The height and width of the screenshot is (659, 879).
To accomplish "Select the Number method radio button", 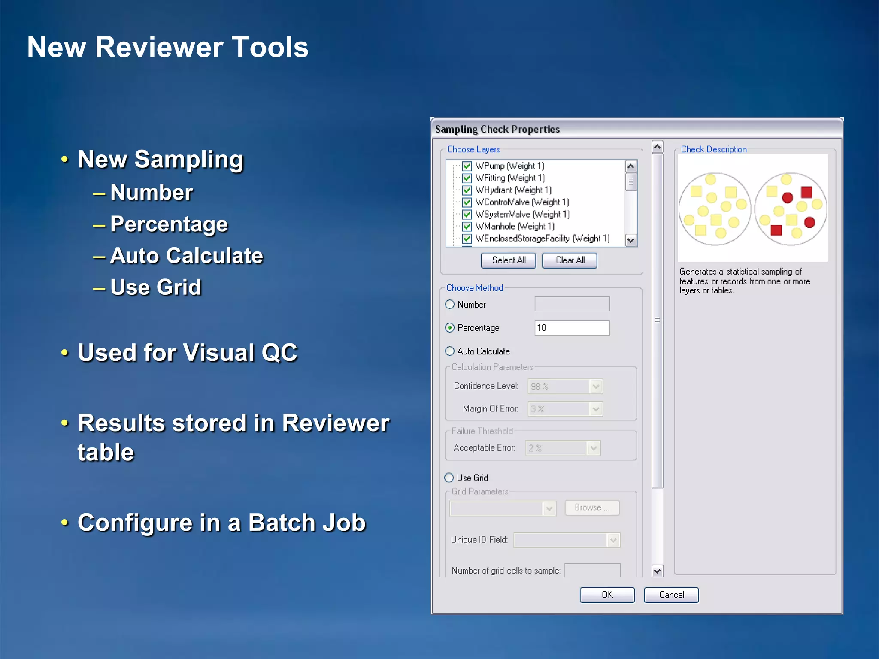I will (x=450, y=304).
